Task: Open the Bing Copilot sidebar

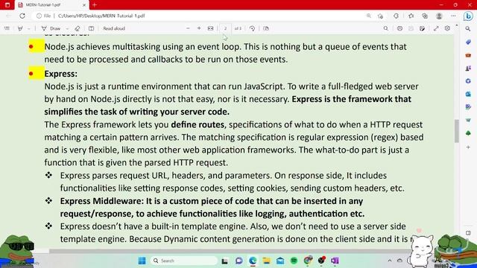Action: [468, 16]
